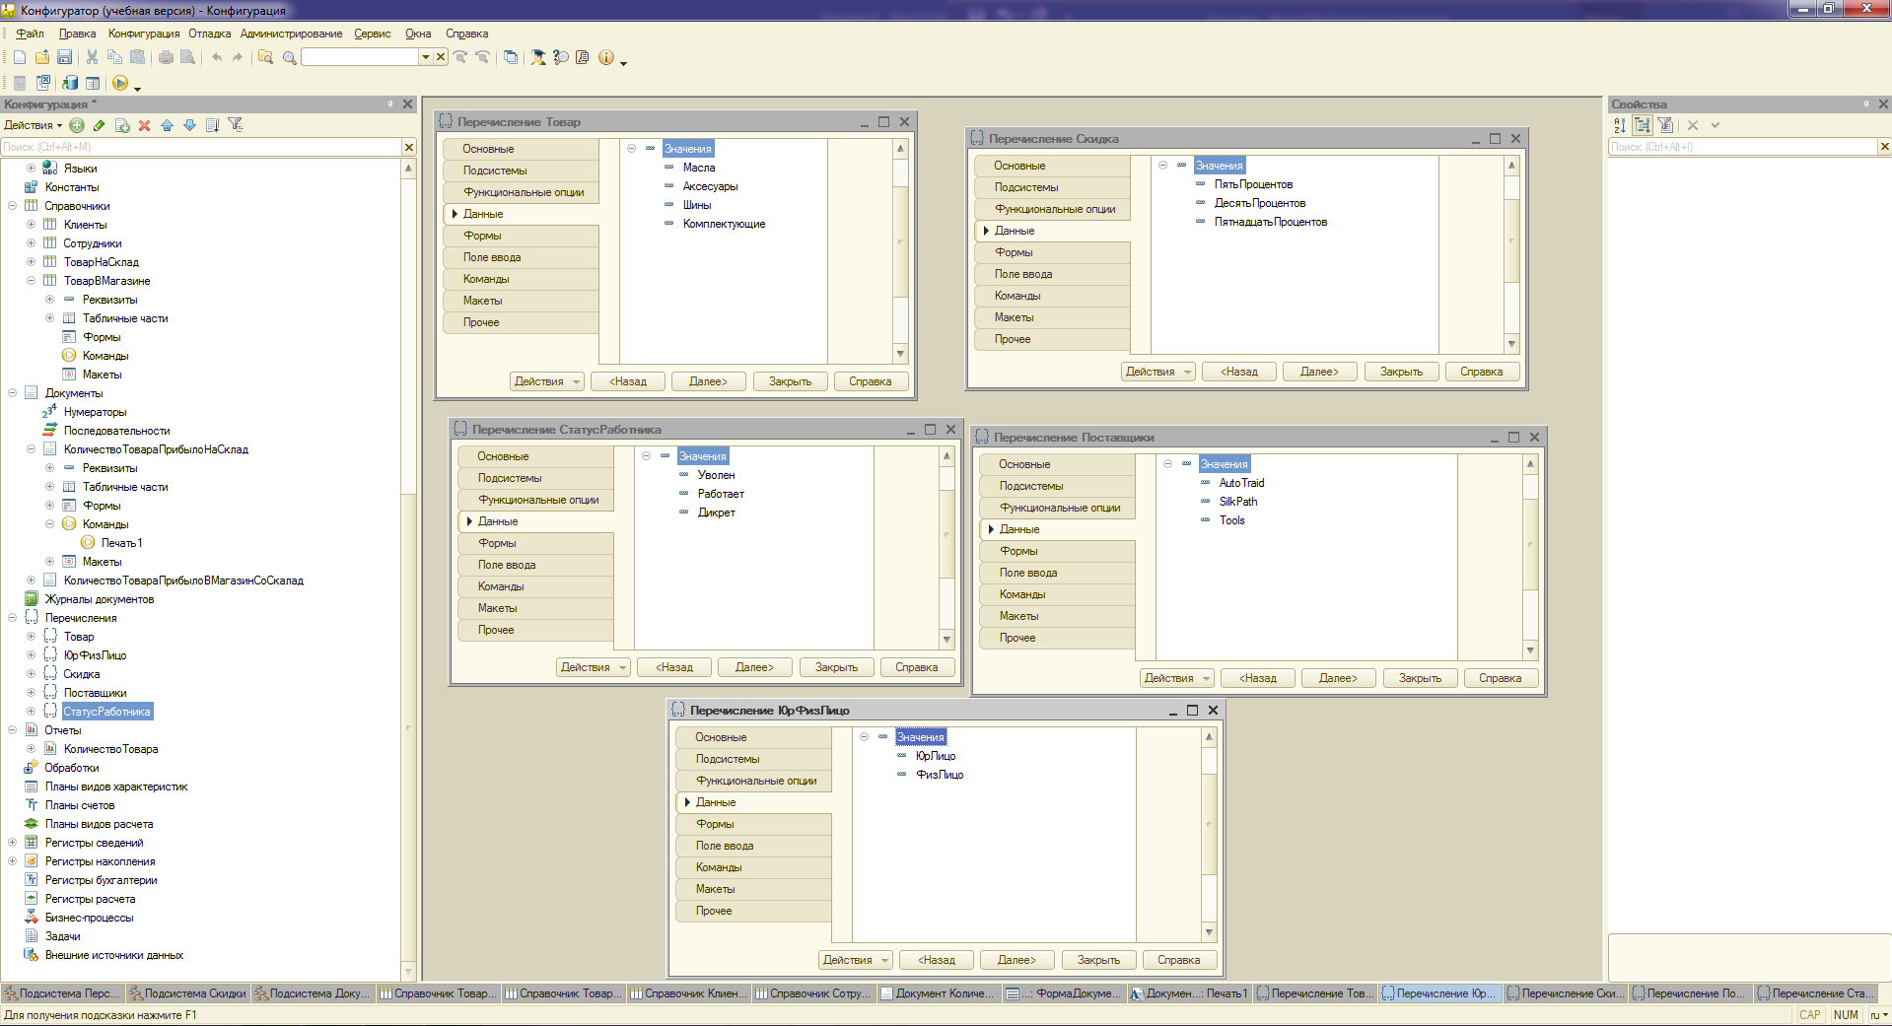The height and width of the screenshot is (1026, 1892).
Task: Click scrollbar down arrow in Перечисление ЮрФизЛицо
Action: pyautogui.click(x=1209, y=932)
